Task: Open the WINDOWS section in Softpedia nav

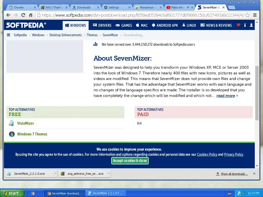Action: tap(76, 25)
